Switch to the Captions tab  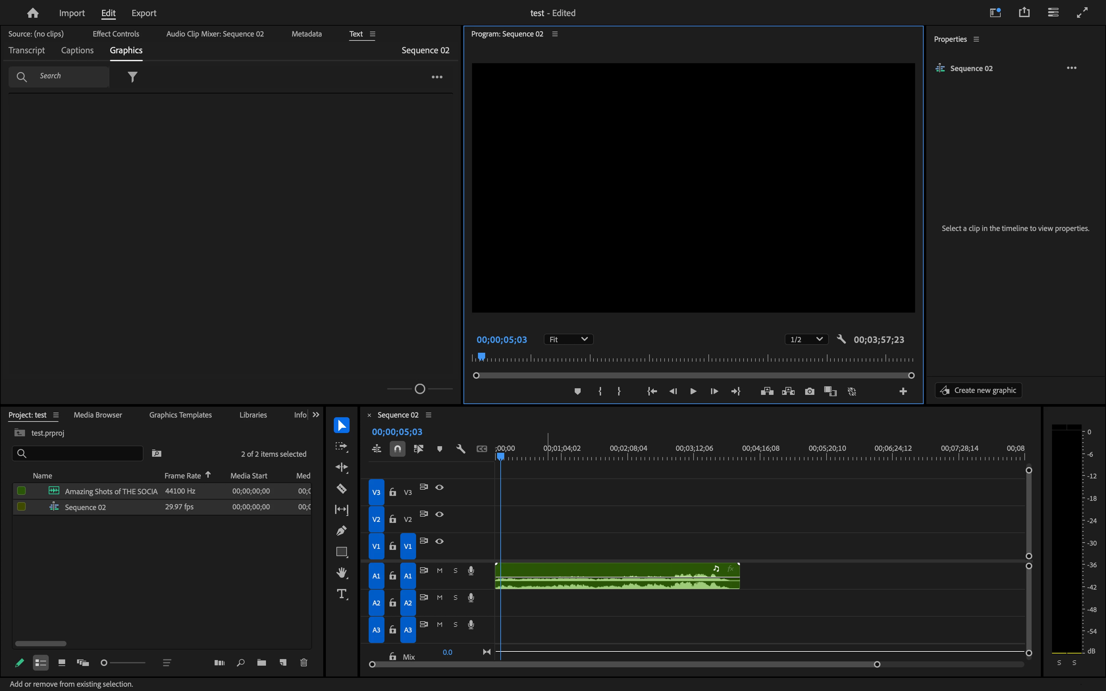(x=77, y=50)
